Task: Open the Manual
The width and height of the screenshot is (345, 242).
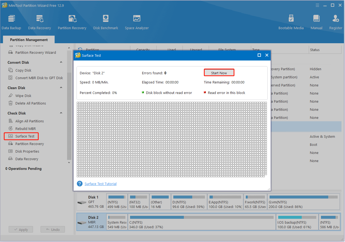Action: (x=316, y=22)
